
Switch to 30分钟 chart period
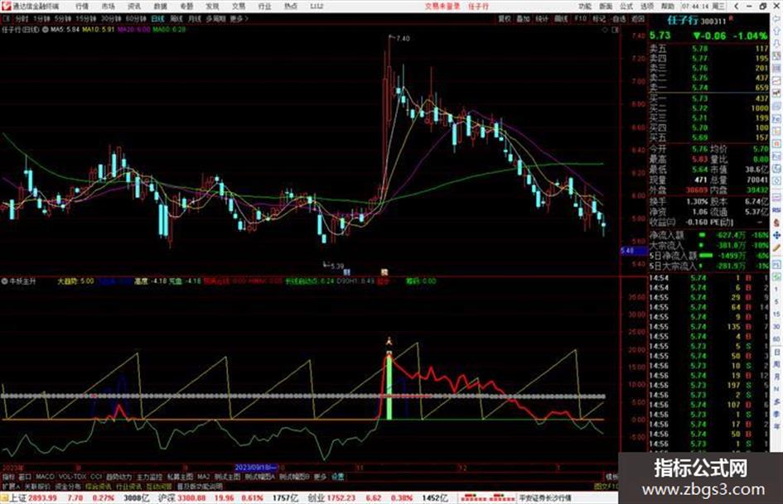pyautogui.click(x=110, y=18)
